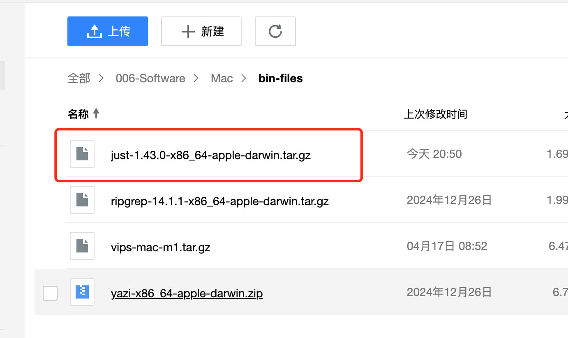The image size is (568, 338).
Task: Open vips-mac-m1.tar.gz file
Action: [160, 248]
